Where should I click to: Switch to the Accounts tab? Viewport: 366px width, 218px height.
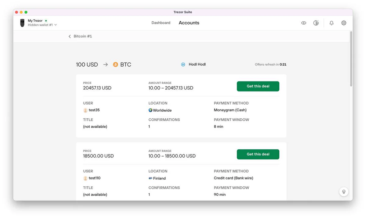[189, 23]
